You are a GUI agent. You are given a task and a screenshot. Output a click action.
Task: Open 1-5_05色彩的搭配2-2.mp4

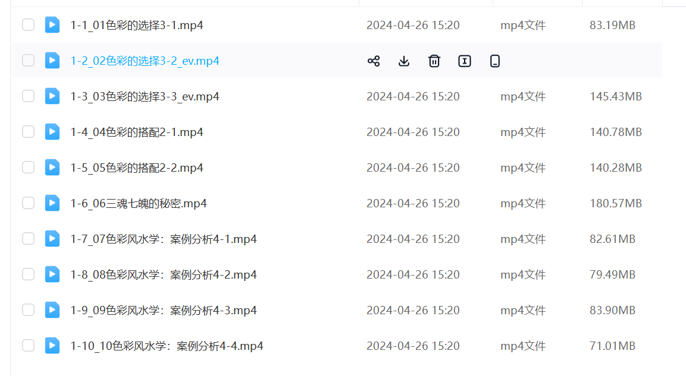(x=137, y=168)
